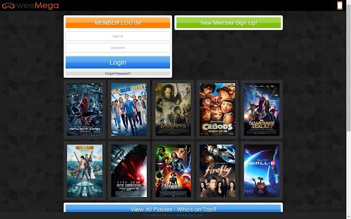Screen dimensions: 351x219
Task: Choose the Avengers poster
Action: point(173,171)
